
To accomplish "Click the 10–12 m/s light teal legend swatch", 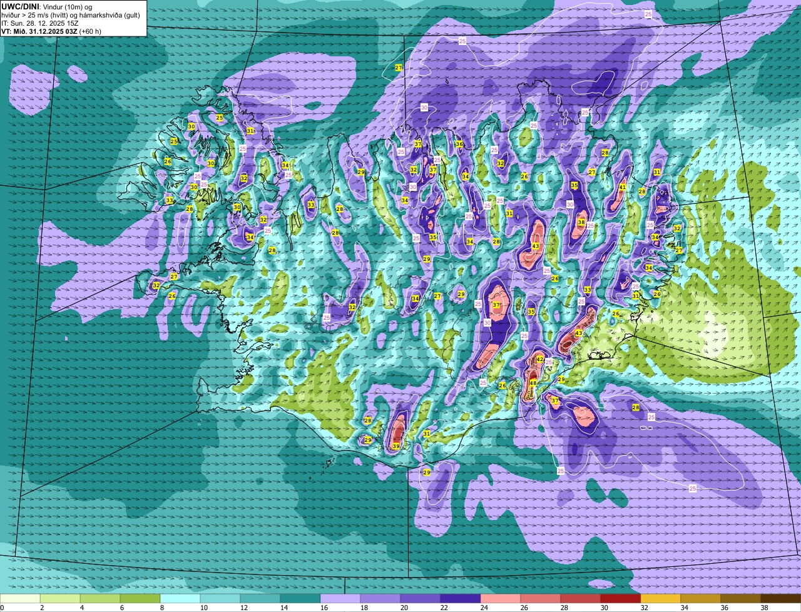I will [220, 599].
